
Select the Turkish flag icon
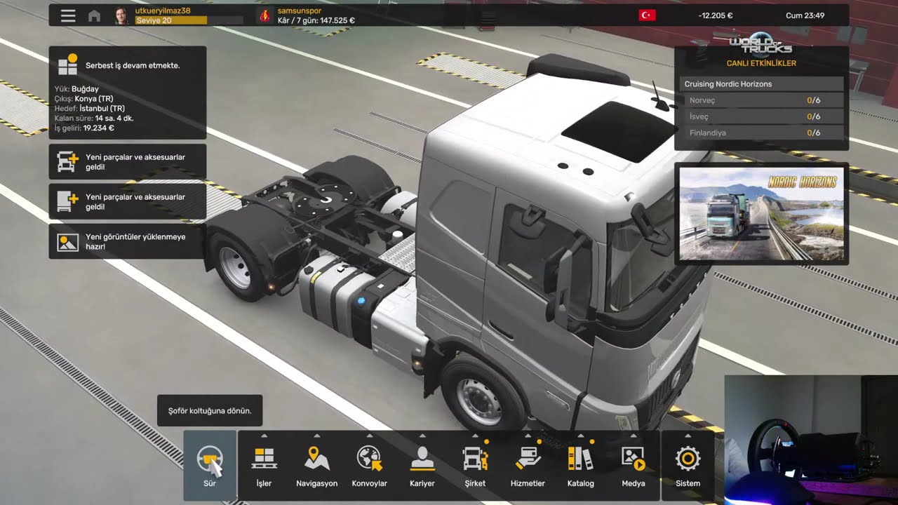click(647, 15)
